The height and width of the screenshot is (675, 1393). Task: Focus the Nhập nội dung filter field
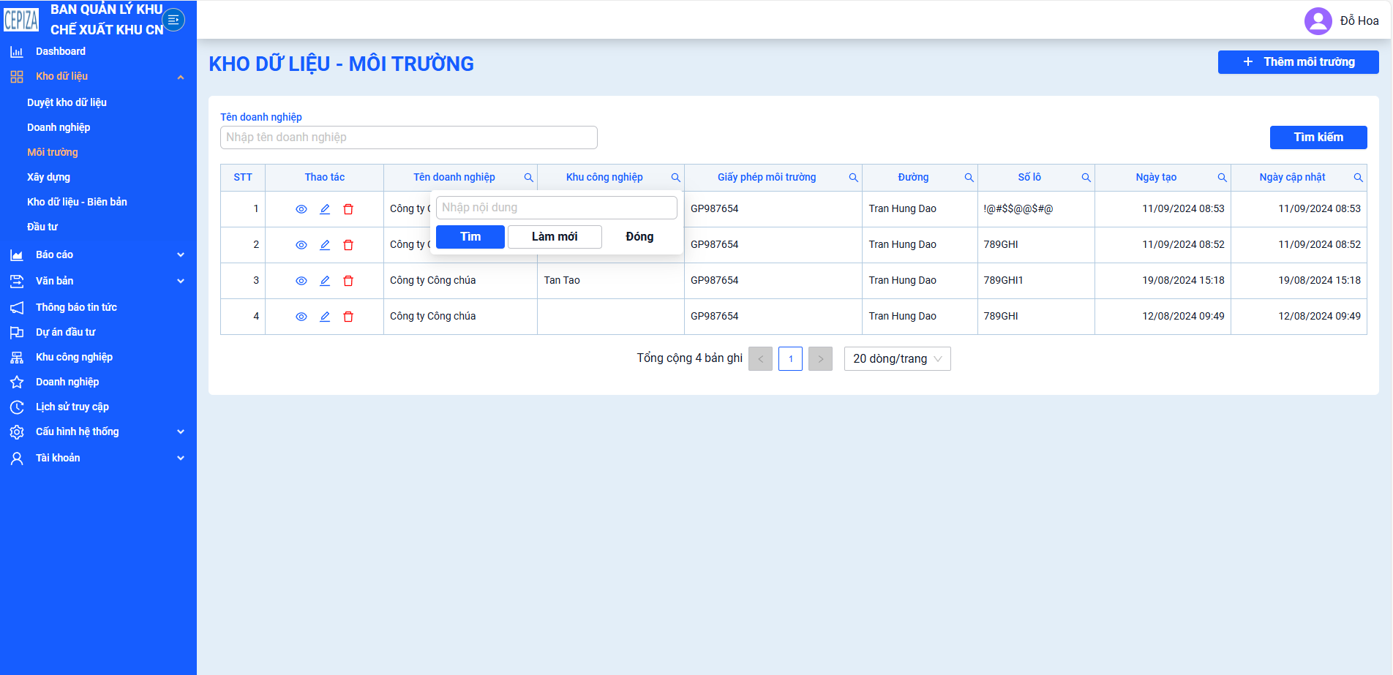tap(557, 208)
